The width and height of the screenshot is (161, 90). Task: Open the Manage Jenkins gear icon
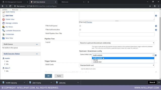tap(4, 23)
